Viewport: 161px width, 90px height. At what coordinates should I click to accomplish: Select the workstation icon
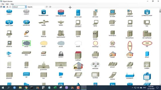pyautogui.click(x=78, y=23)
